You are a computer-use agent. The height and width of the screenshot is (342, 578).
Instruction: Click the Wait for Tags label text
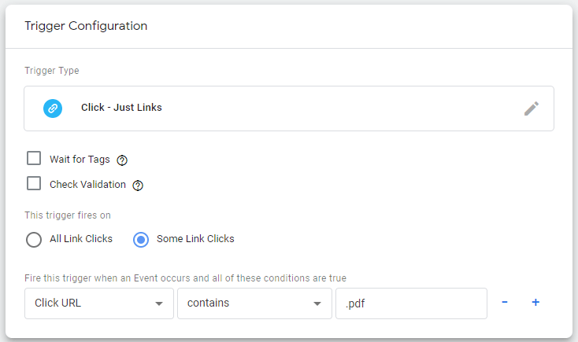[x=80, y=160]
